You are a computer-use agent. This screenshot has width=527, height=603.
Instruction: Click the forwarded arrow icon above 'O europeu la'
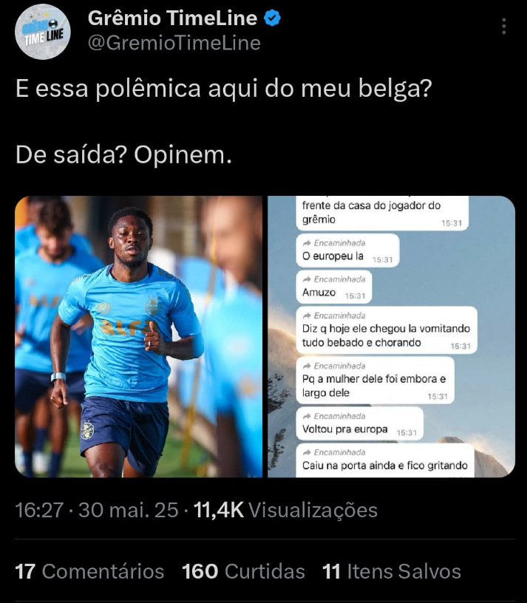pyautogui.click(x=307, y=243)
